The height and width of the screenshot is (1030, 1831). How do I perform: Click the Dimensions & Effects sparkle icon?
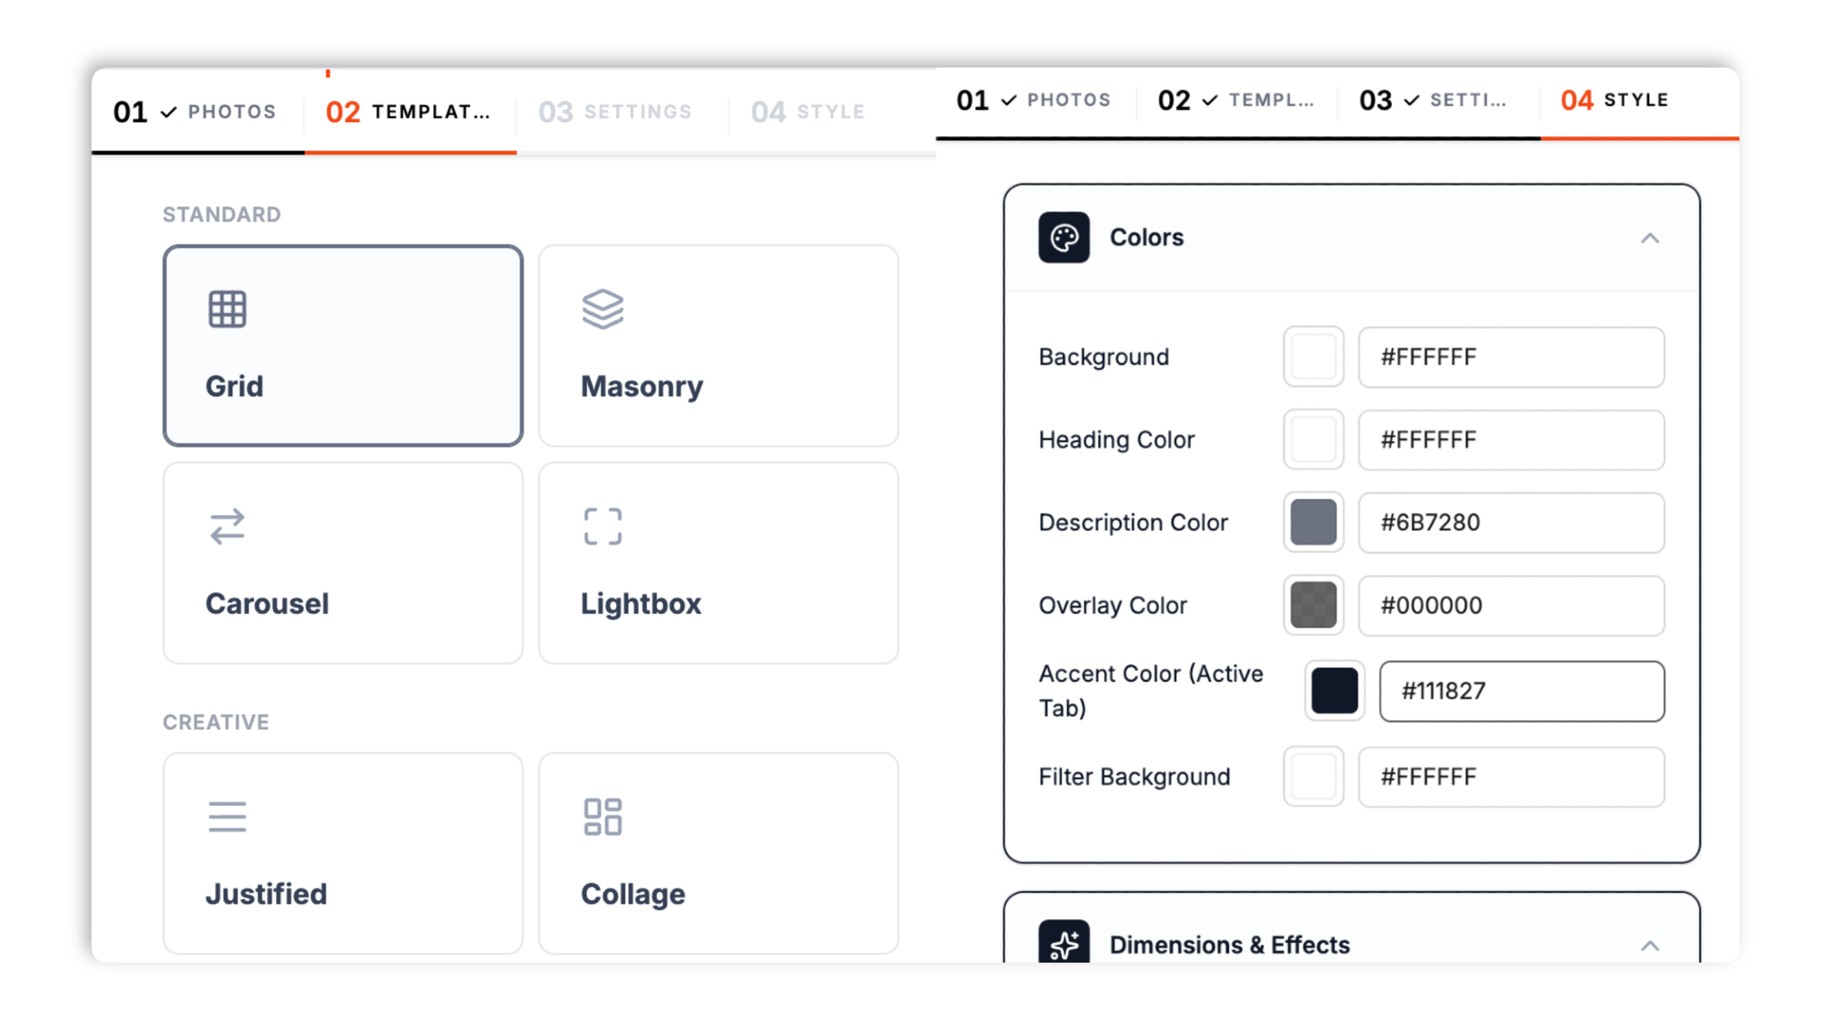click(x=1064, y=942)
